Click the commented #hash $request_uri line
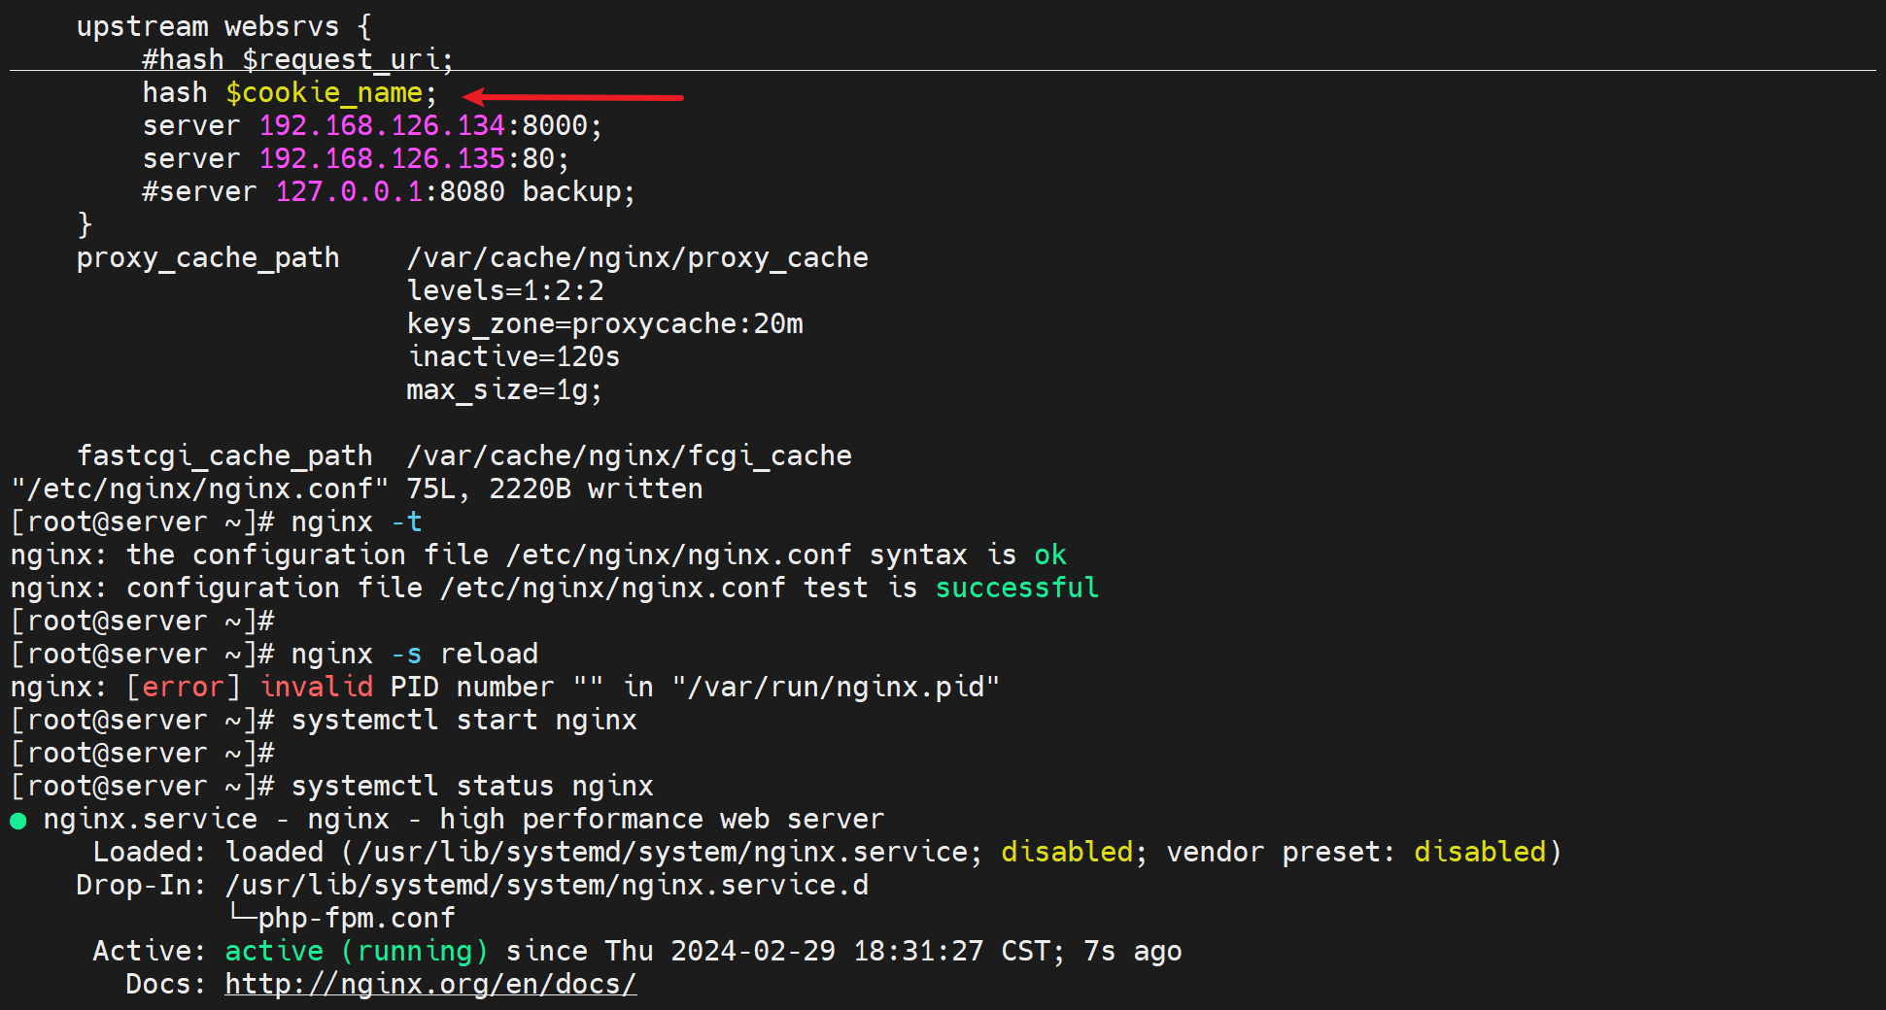This screenshot has width=1886, height=1010. click(x=297, y=60)
